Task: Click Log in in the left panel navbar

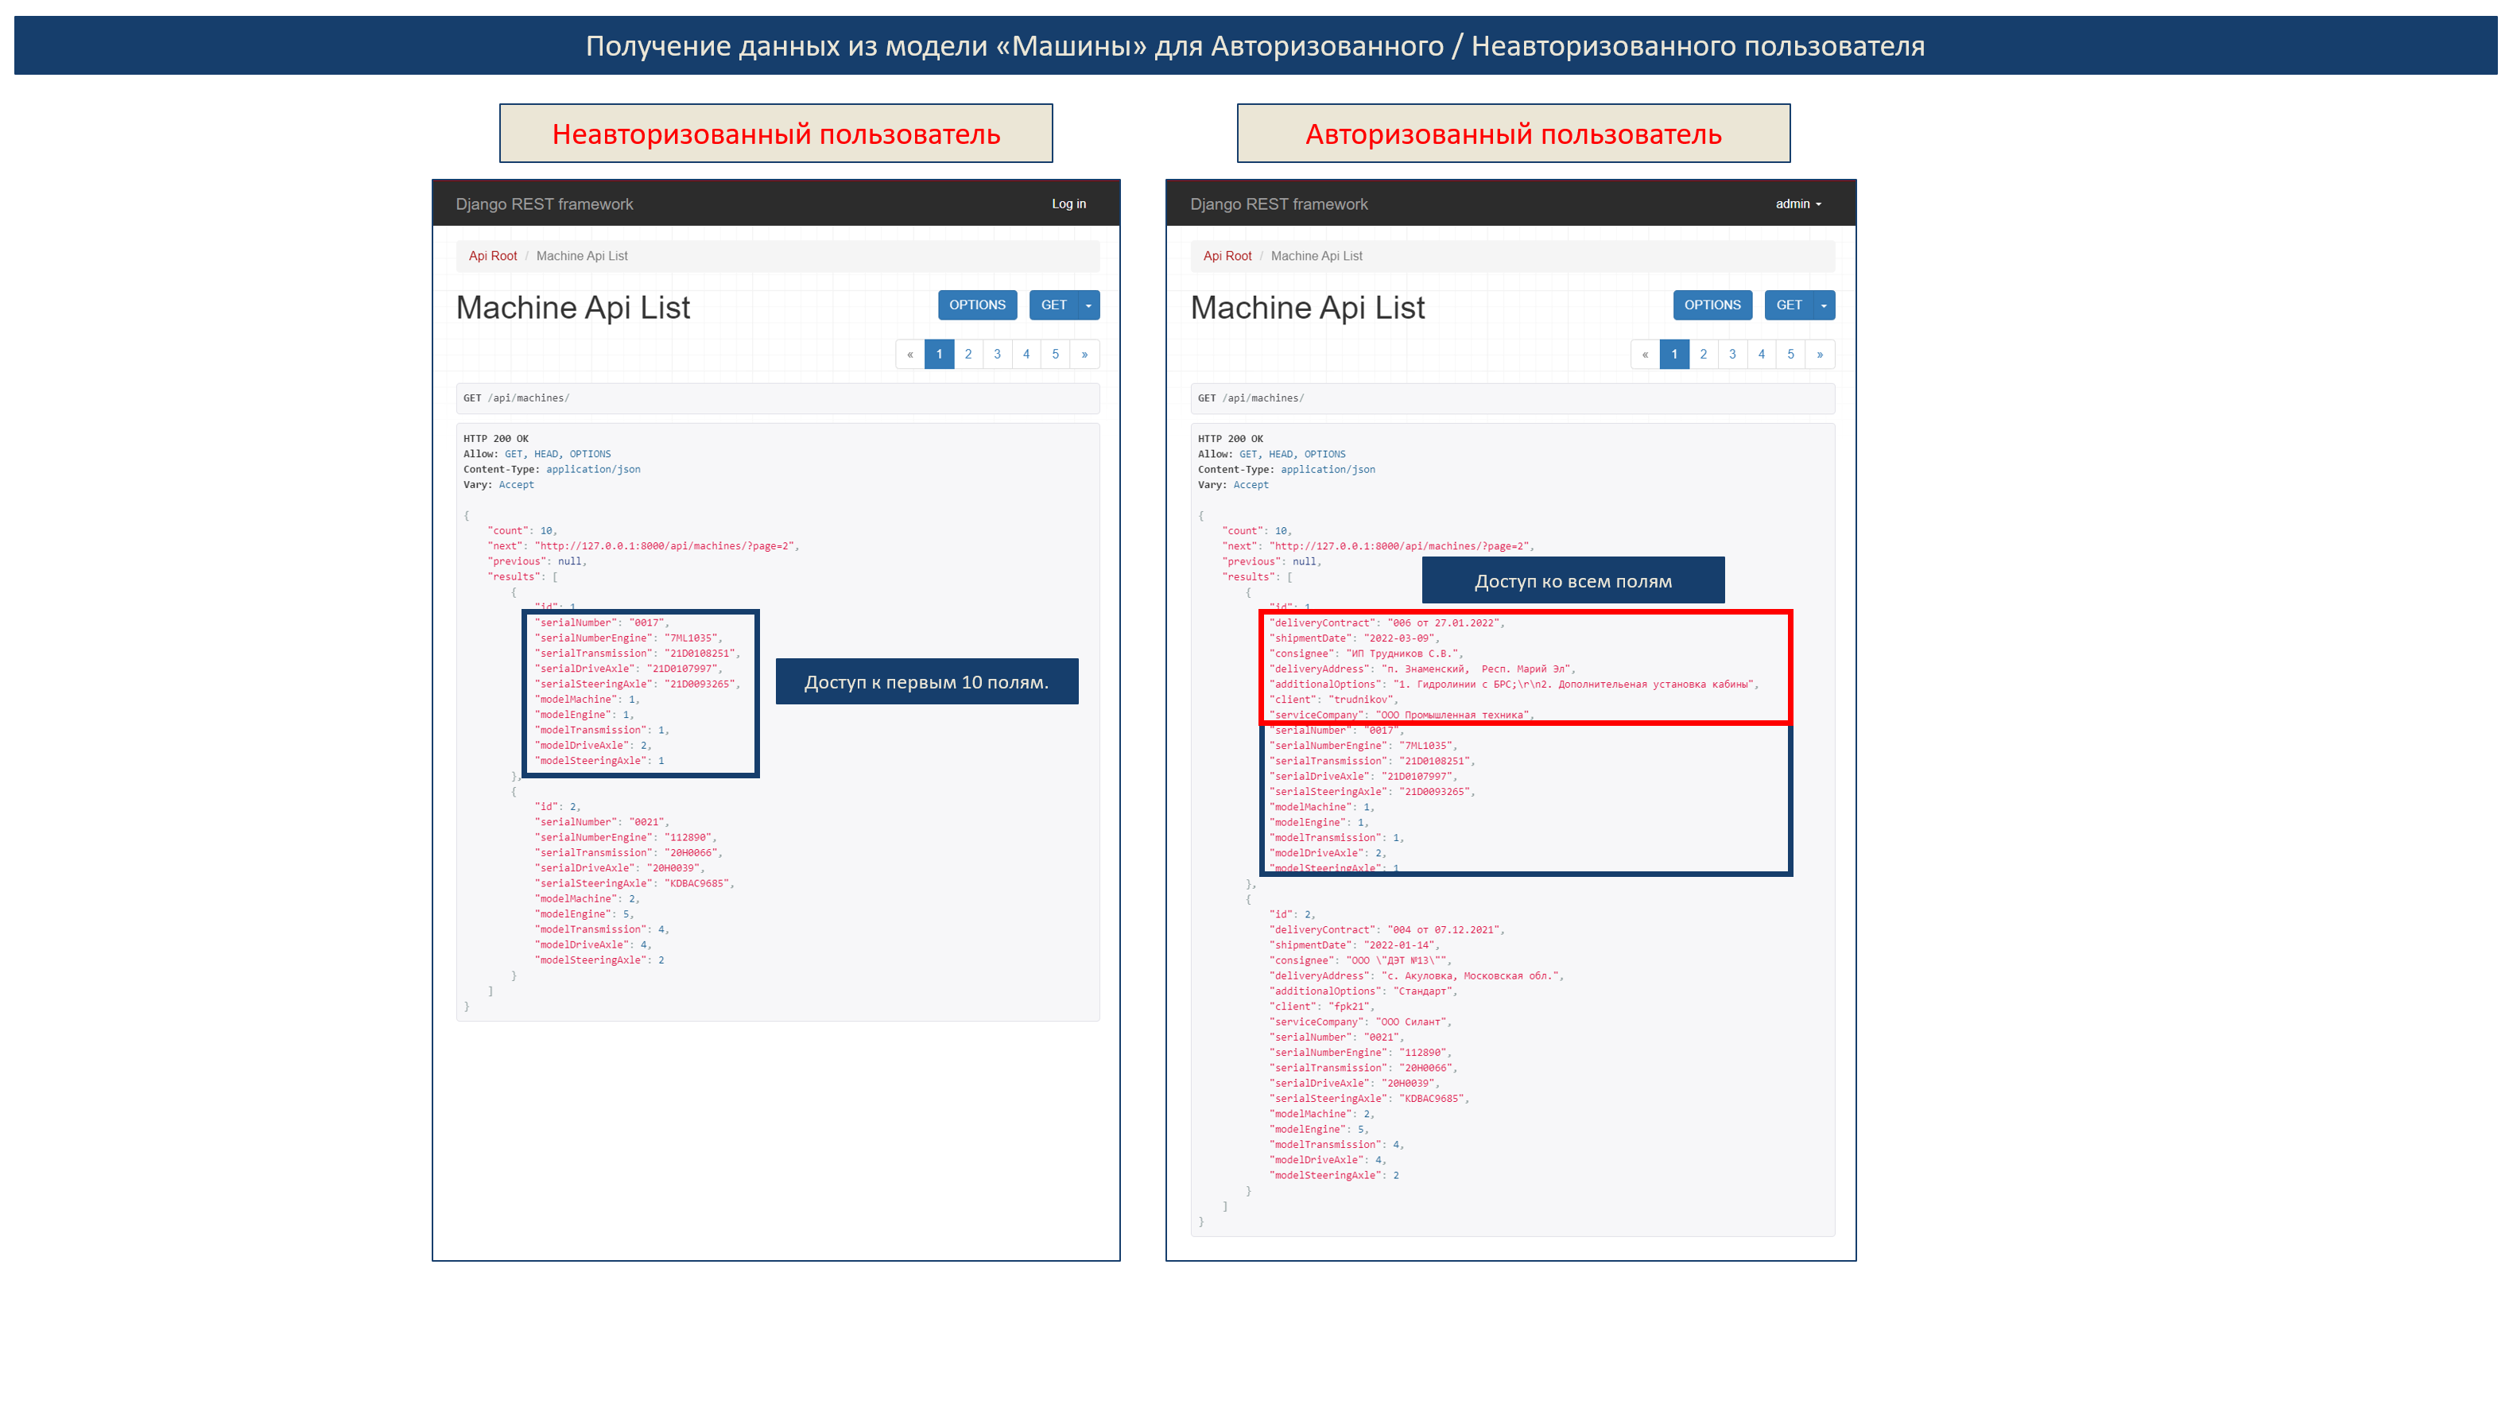Action: [1068, 204]
